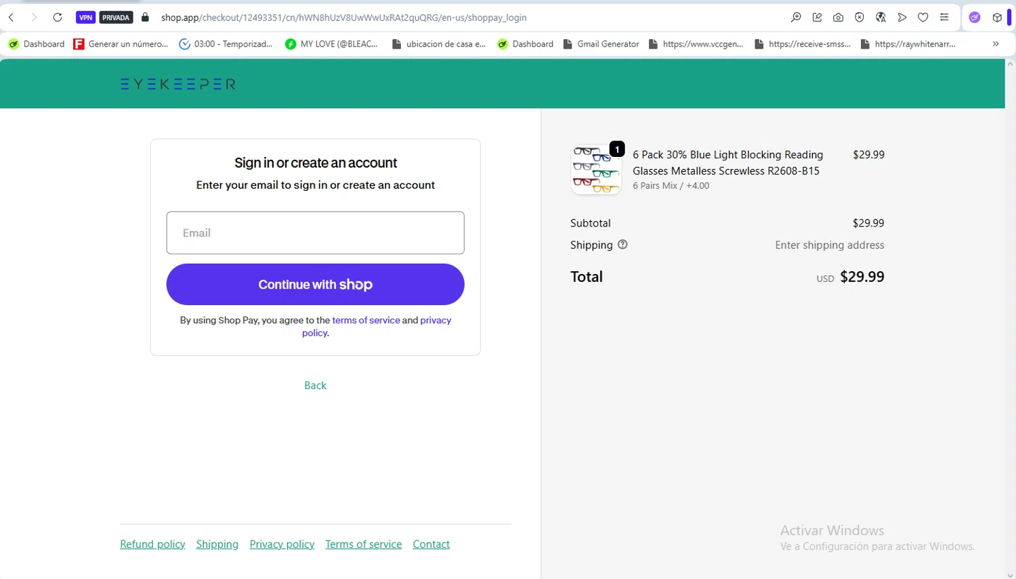Open the terms of service link under the button
Screen dimensions: 1016x579
tap(366, 321)
